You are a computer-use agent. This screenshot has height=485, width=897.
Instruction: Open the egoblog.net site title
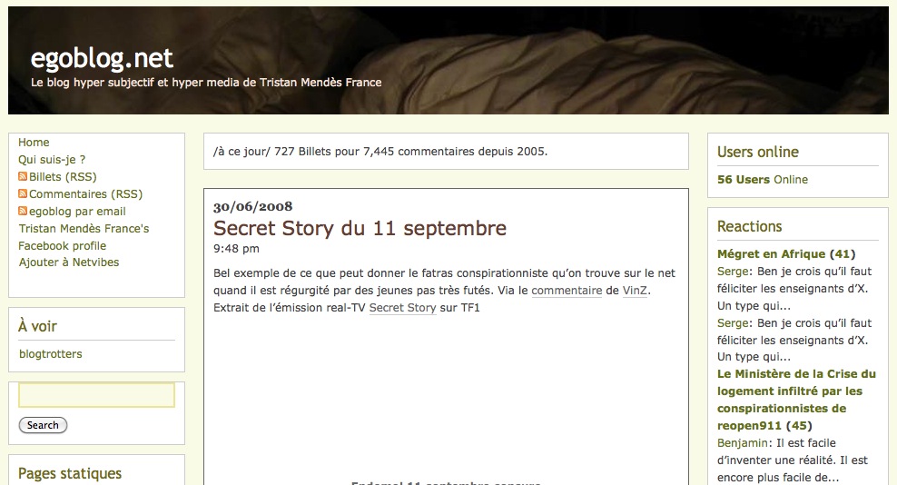102,58
